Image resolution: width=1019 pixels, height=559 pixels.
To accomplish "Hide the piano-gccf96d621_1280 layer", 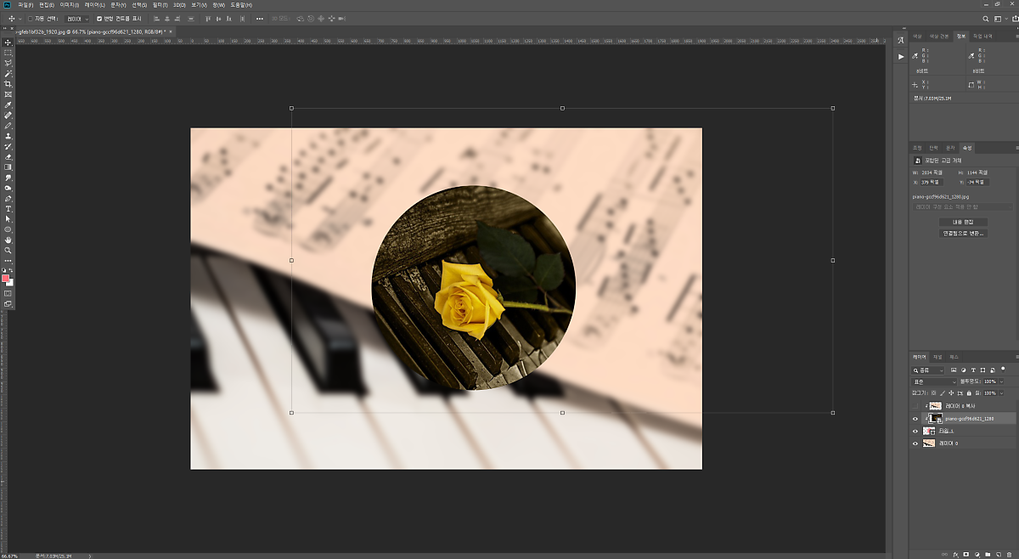I will (x=915, y=418).
